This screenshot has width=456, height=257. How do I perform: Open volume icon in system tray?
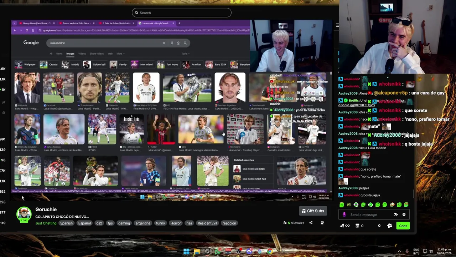click(431, 251)
